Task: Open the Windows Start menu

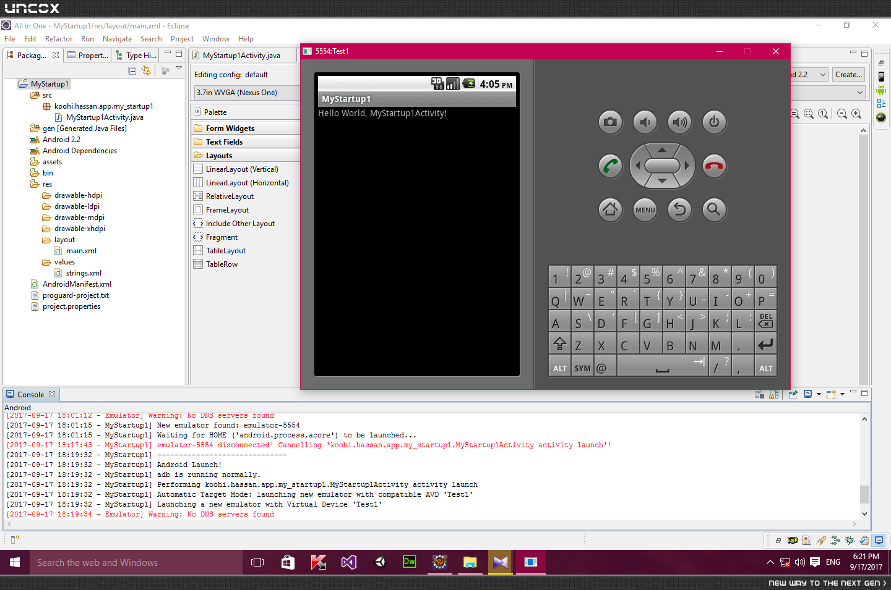Action: click(15, 563)
